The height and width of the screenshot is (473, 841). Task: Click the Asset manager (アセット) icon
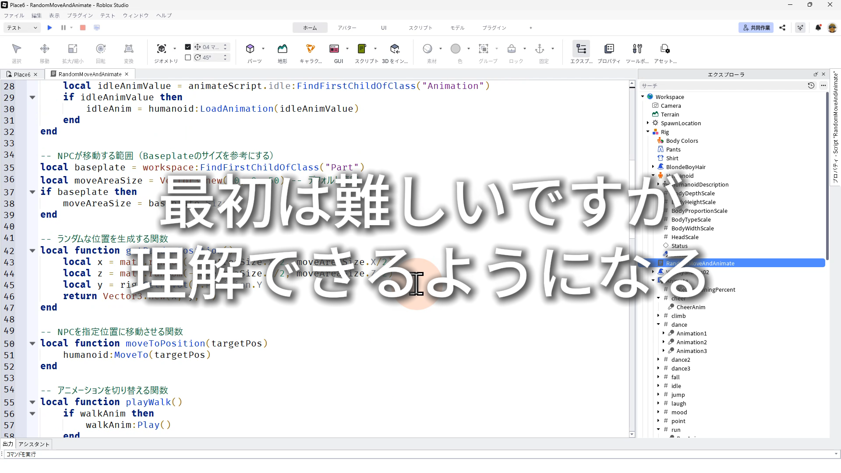click(x=665, y=49)
